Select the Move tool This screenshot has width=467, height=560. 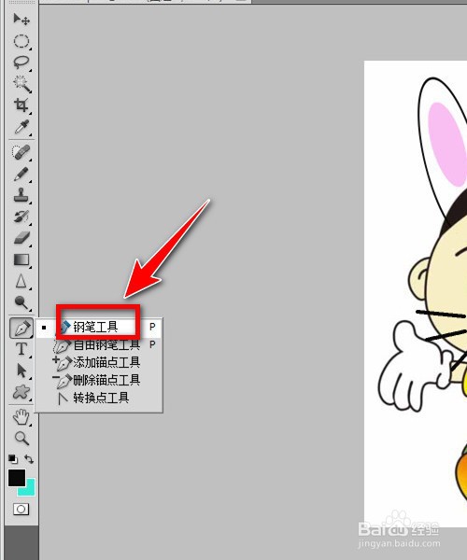coord(21,19)
